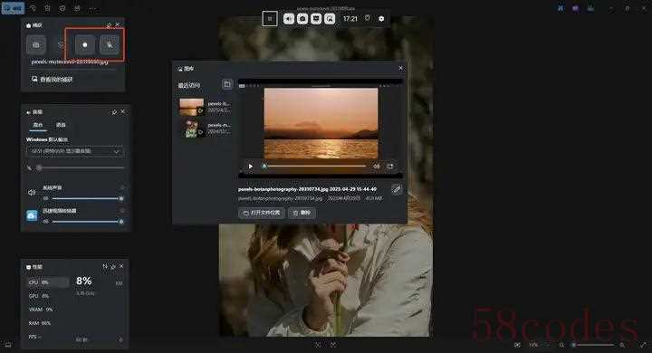The image size is (652, 353).
Task: Click the delete capture button
Action: (302, 213)
